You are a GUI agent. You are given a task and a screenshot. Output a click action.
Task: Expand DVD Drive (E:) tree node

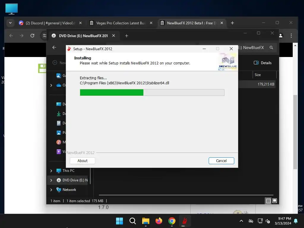(51, 180)
